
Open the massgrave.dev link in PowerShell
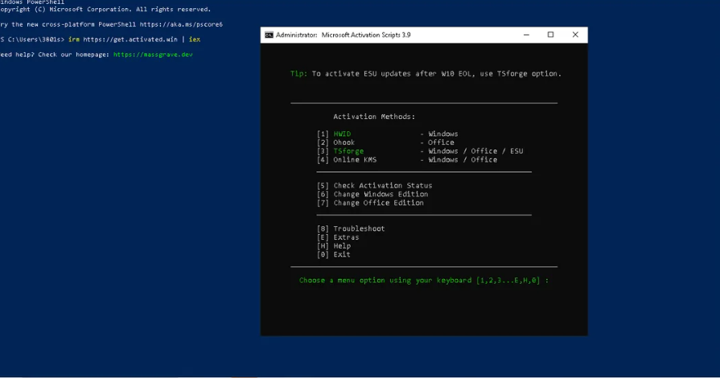pyautogui.click(x=153, y=54)
